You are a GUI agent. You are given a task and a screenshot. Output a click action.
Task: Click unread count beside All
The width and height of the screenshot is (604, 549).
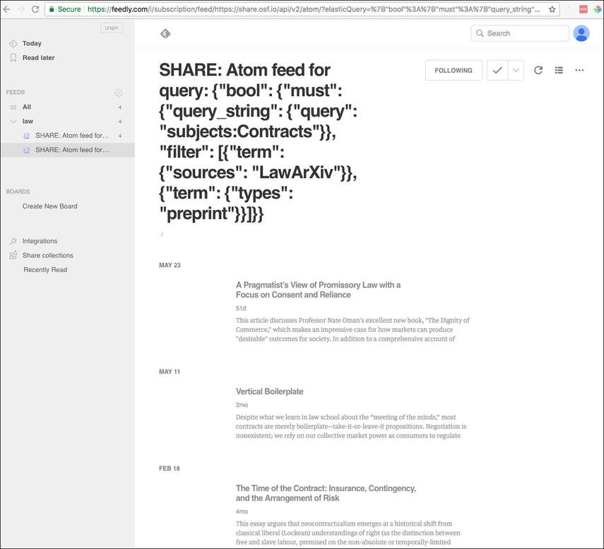click(x=120, y=107)
